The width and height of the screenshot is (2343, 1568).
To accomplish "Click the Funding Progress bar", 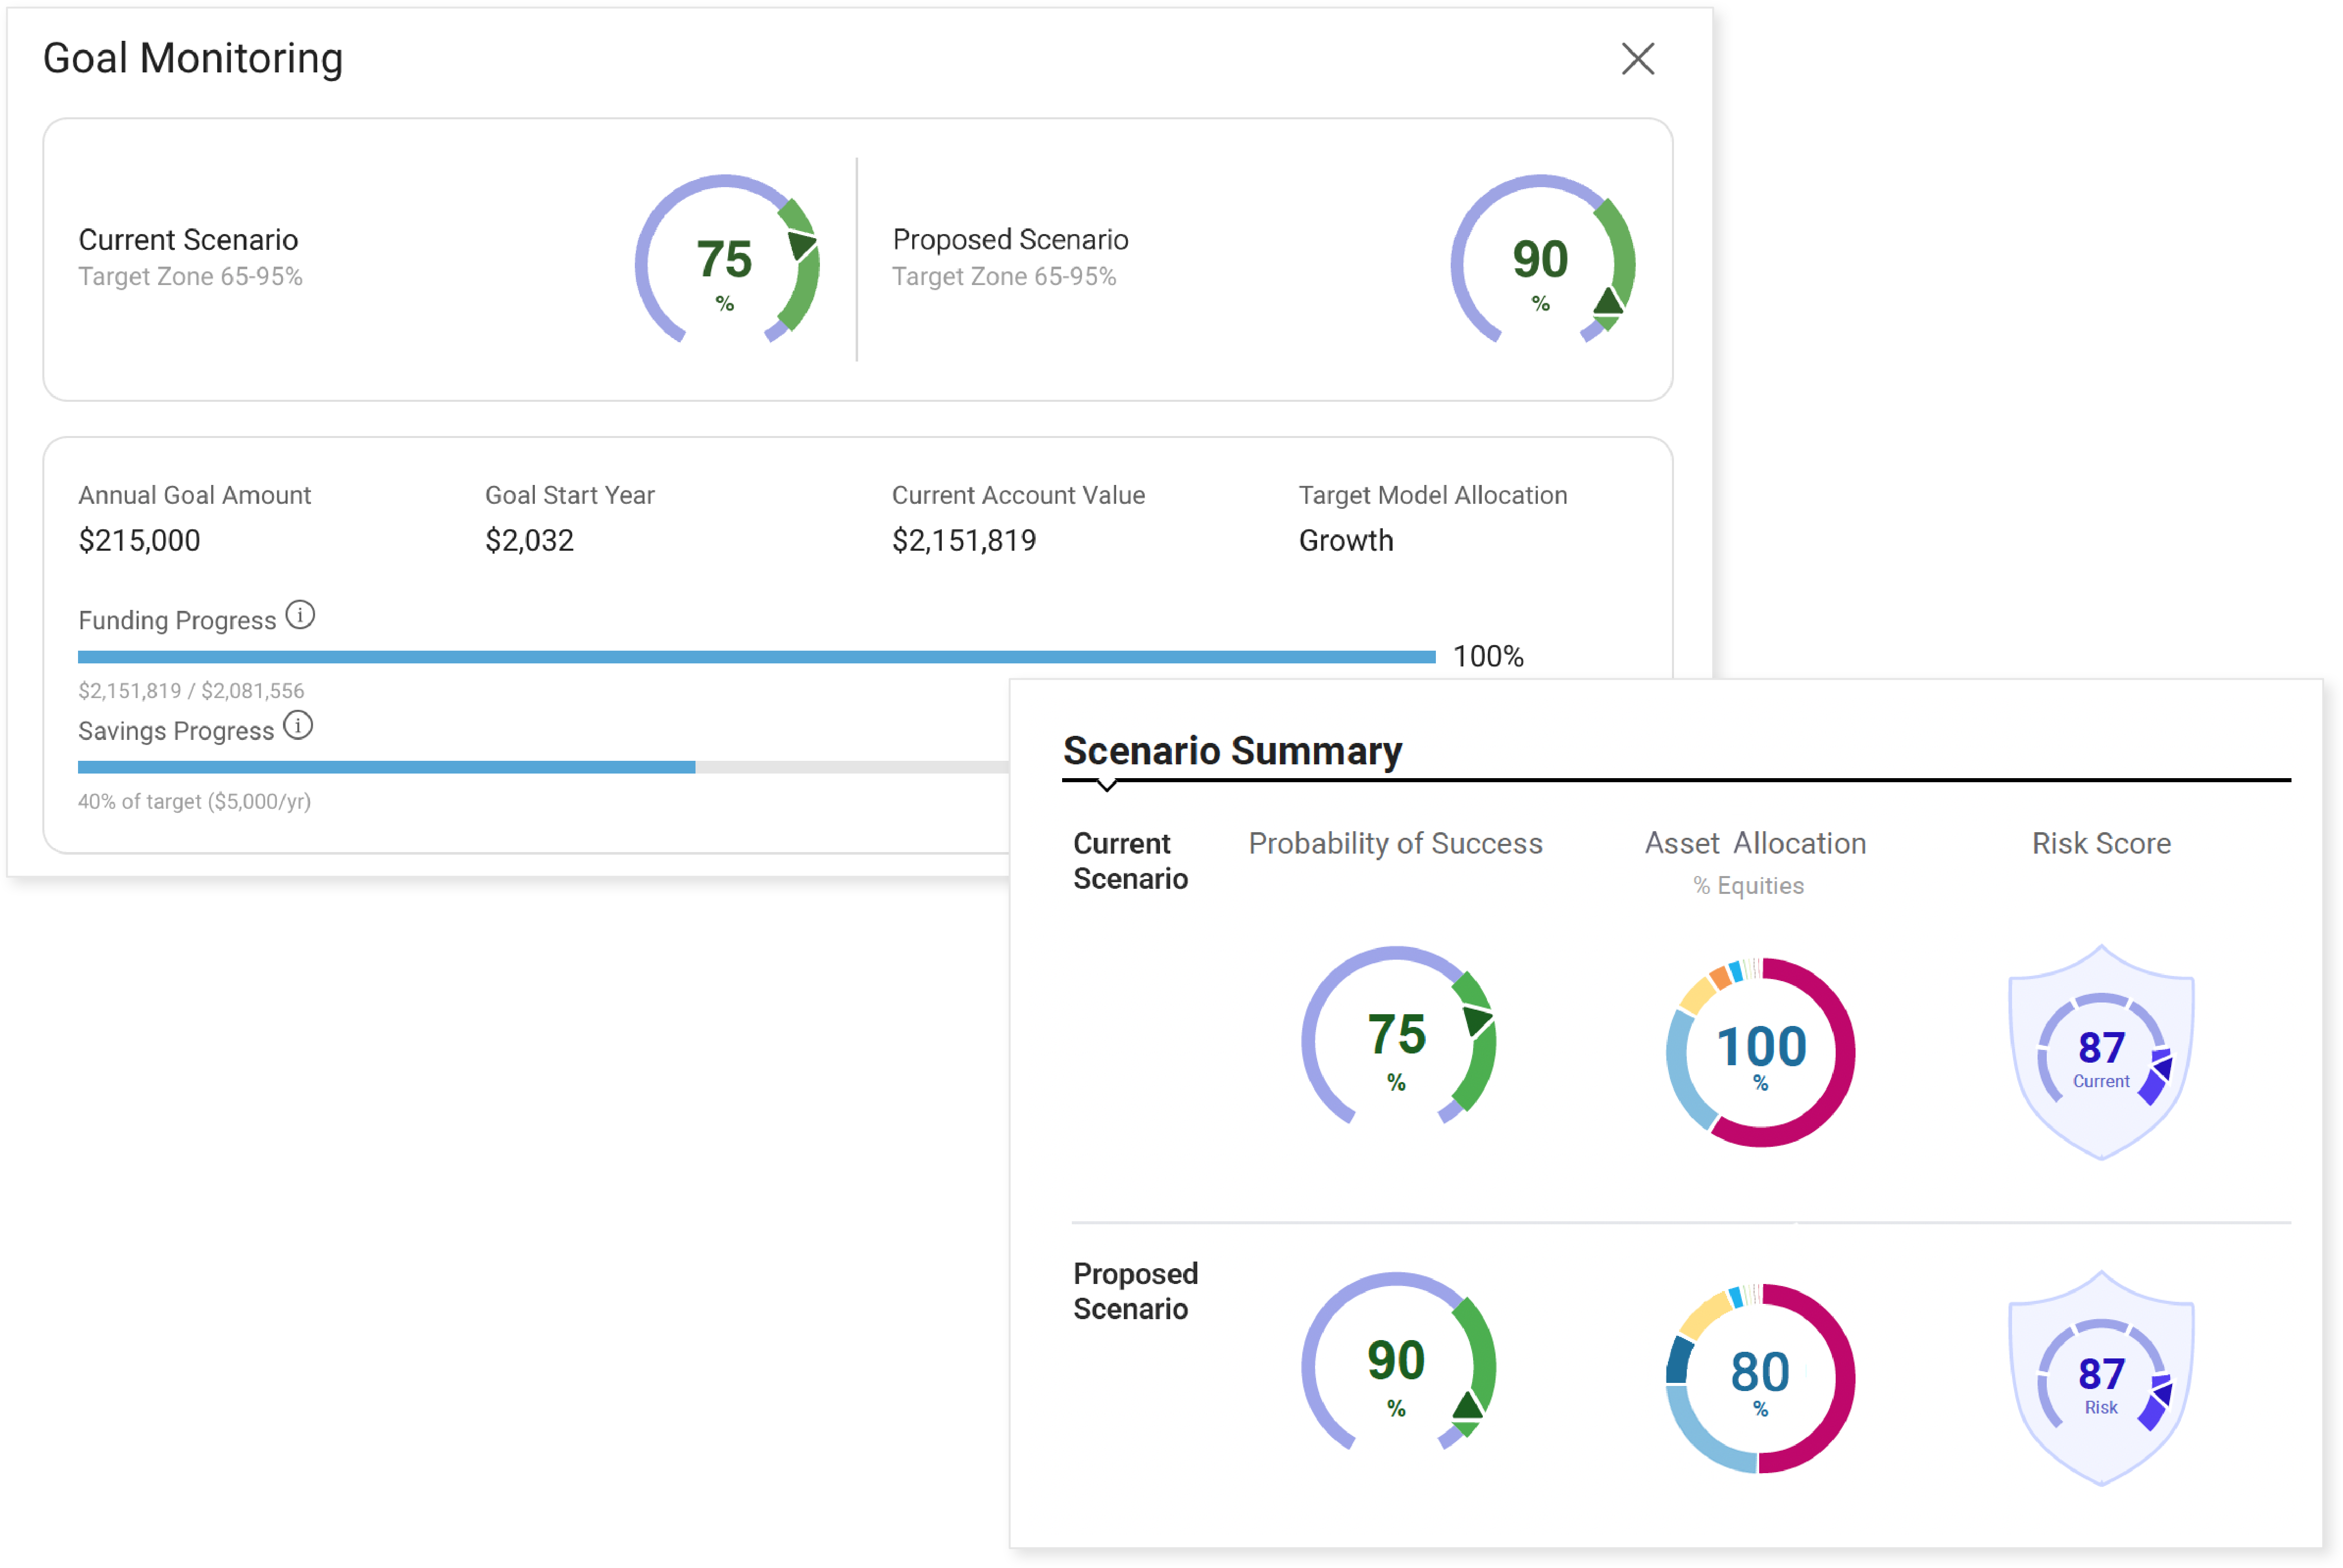I will pos(756,657).
